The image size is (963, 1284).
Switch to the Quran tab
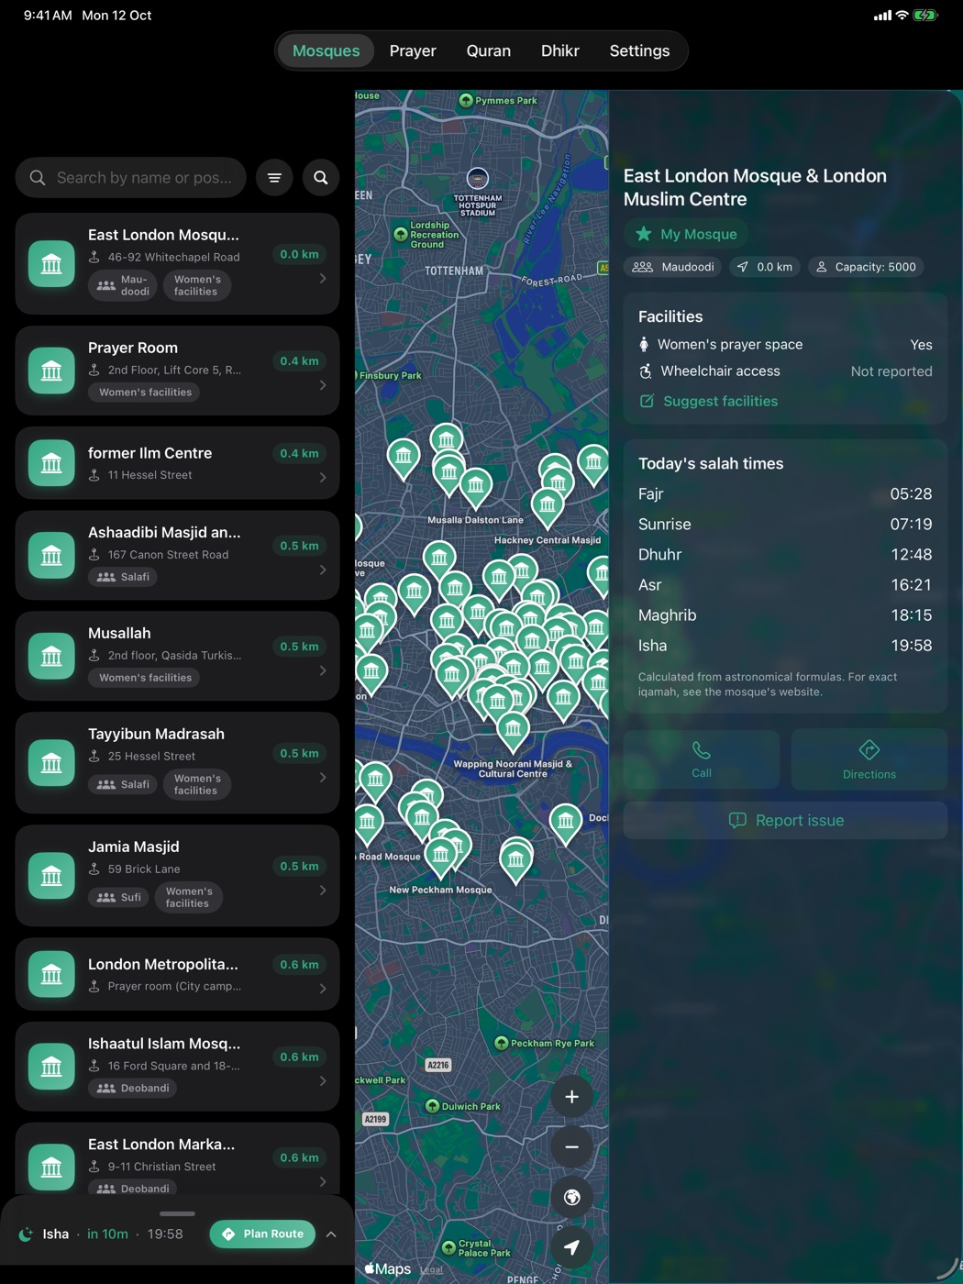[489, 50]
